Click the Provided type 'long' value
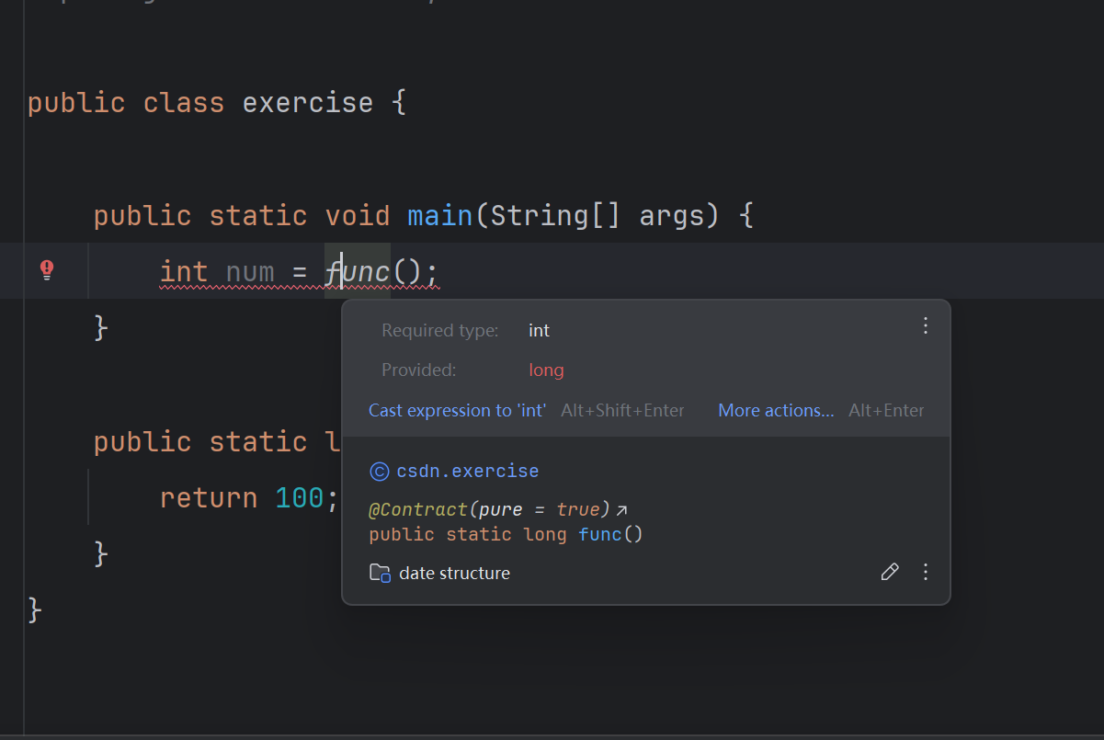Screen dimensions: 1104x740 click(546, 370)
